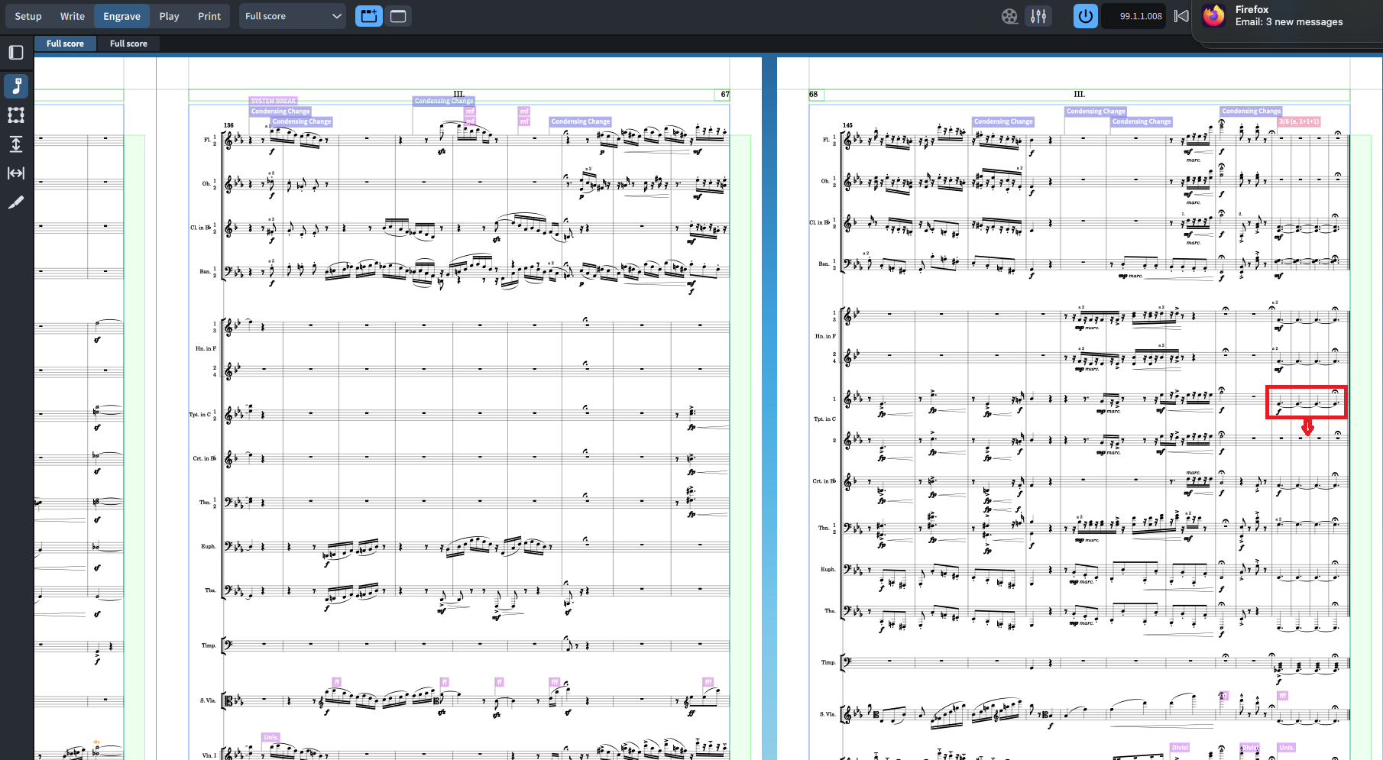Click the Timp. staff label on page 68
This screenshot has width=1383, height=760.
pos(828,662)
